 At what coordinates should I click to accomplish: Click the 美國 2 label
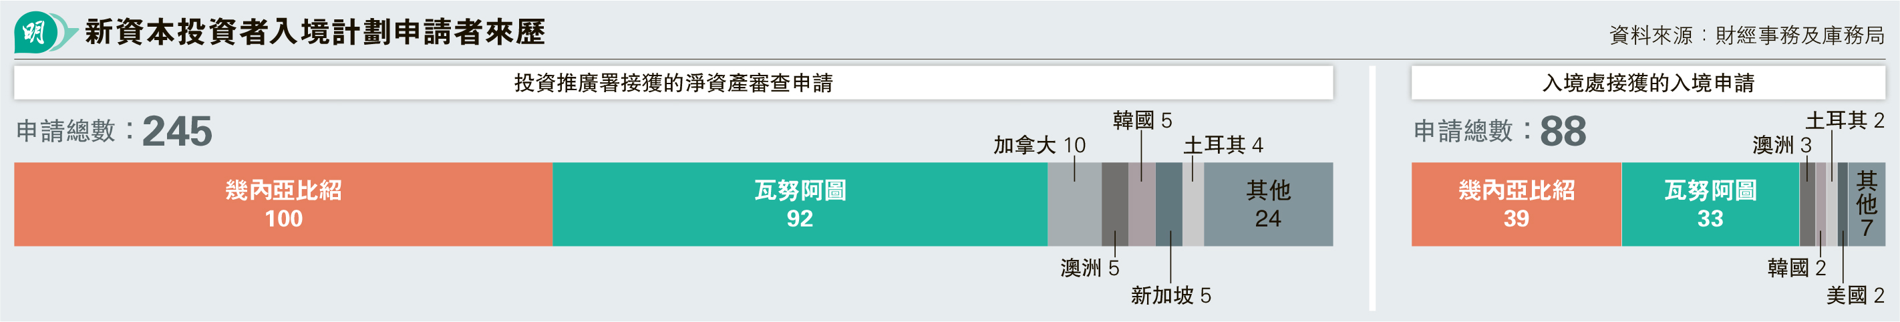(1855, 295)
